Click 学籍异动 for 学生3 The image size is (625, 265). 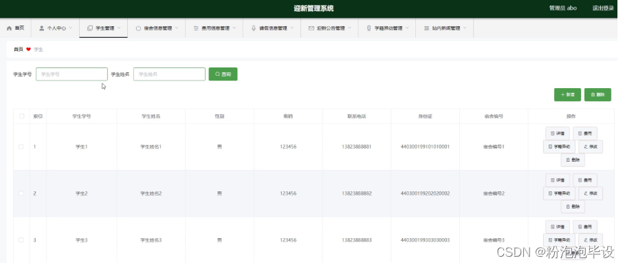559,240
